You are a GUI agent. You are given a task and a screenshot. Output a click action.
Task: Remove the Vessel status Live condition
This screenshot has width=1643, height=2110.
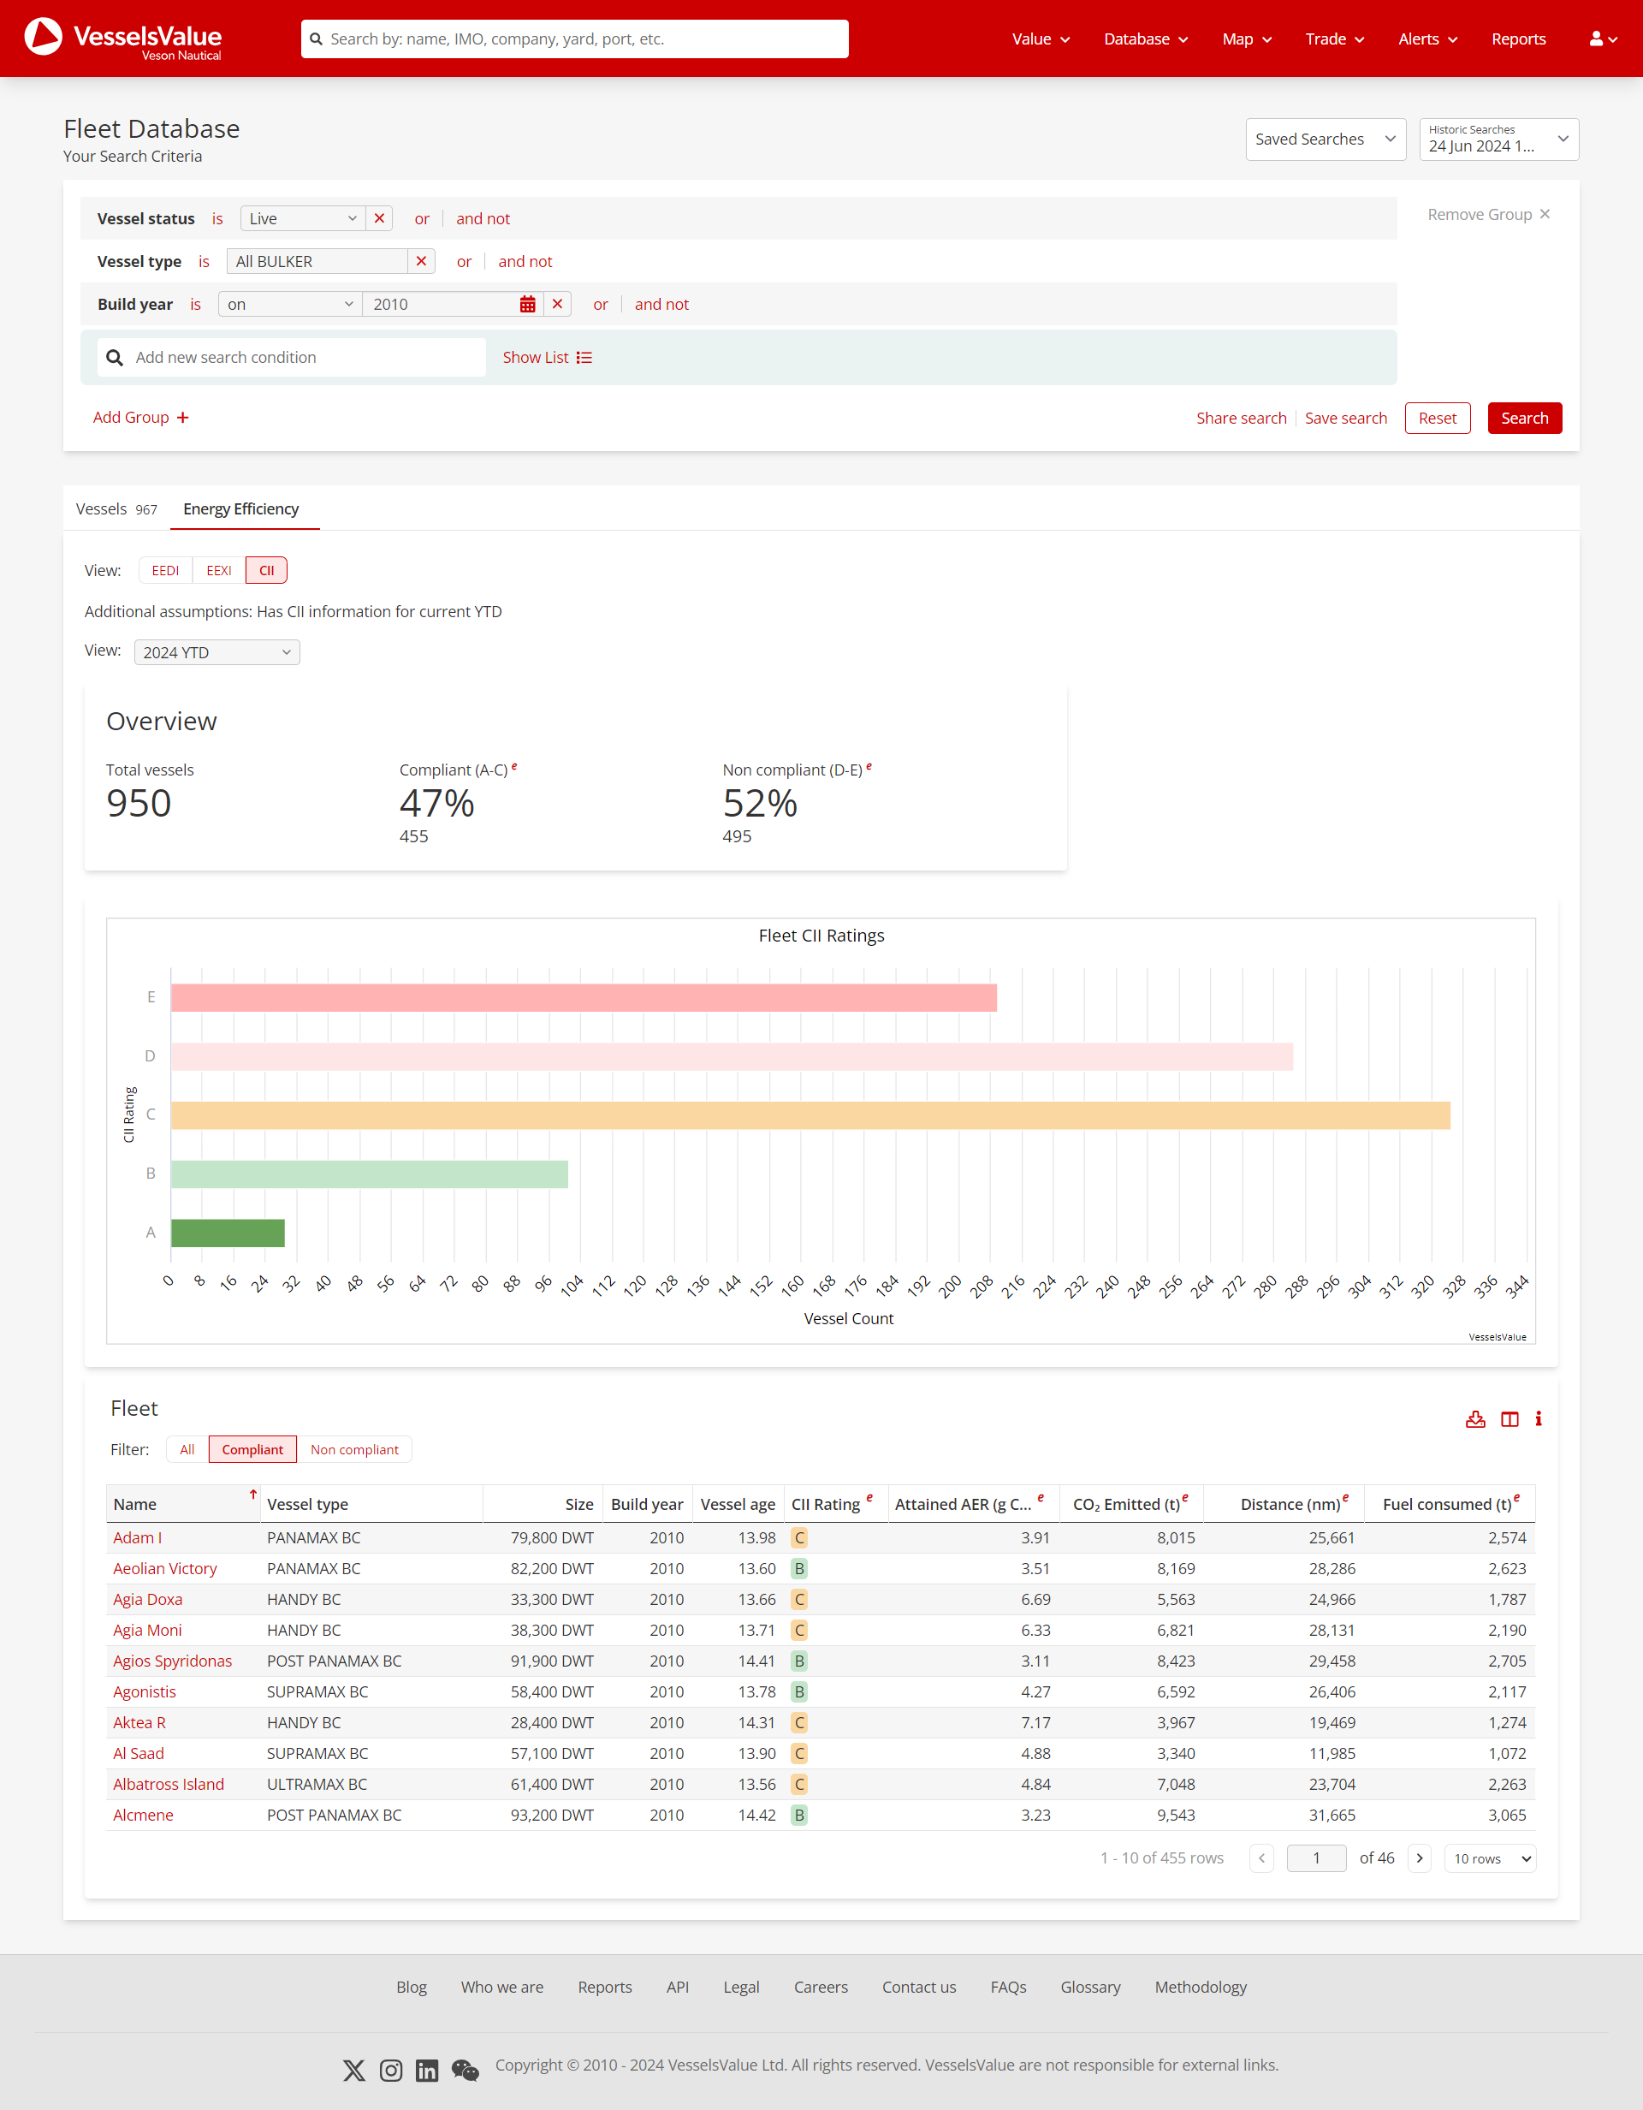pos(380,218)
